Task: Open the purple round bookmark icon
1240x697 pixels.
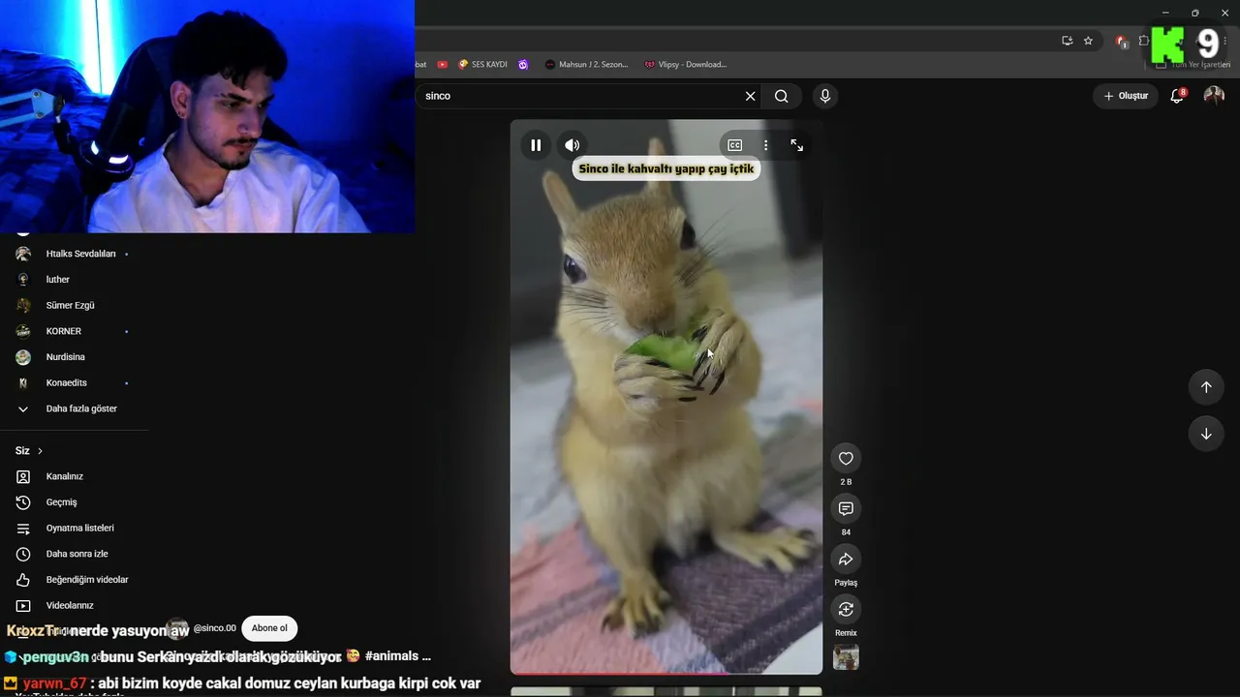Action: coord(523,65)
